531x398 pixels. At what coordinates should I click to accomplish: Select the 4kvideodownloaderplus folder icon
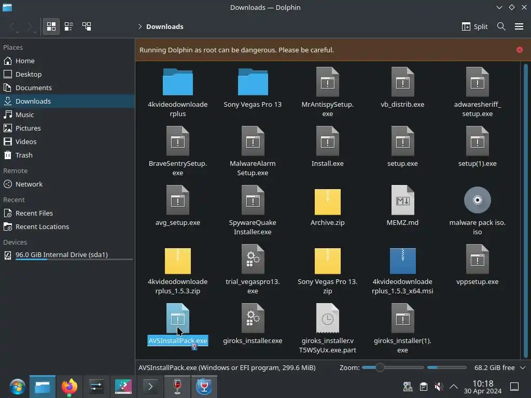(x=178, y=82)
